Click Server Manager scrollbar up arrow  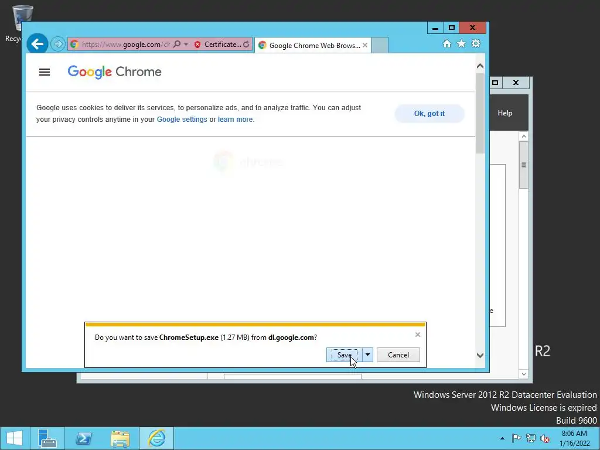[x=524, y=136]
